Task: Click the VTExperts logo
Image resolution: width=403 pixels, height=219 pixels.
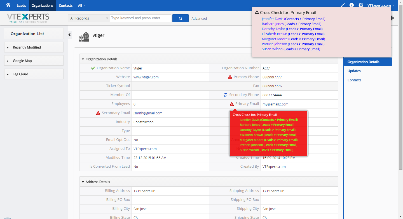Action: coord(28,18)
